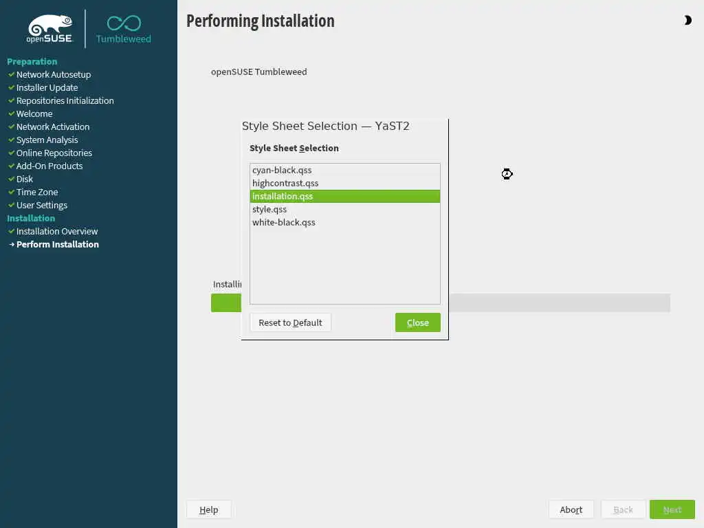This screenshot has height=528, width=704.
Task: Open the Help button
Action: (209, 509)
